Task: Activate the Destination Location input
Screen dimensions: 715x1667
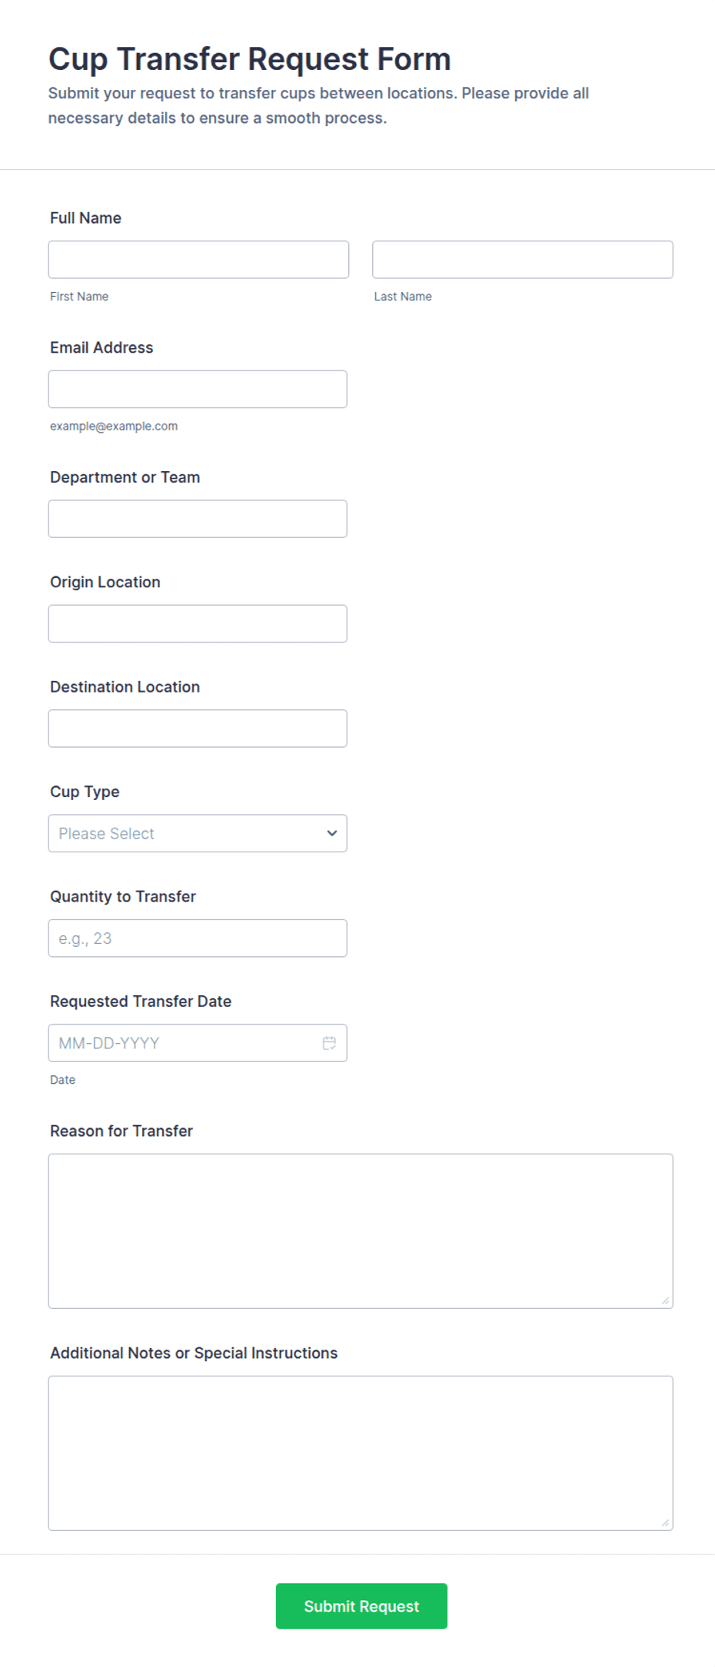Action: point(198,729)
